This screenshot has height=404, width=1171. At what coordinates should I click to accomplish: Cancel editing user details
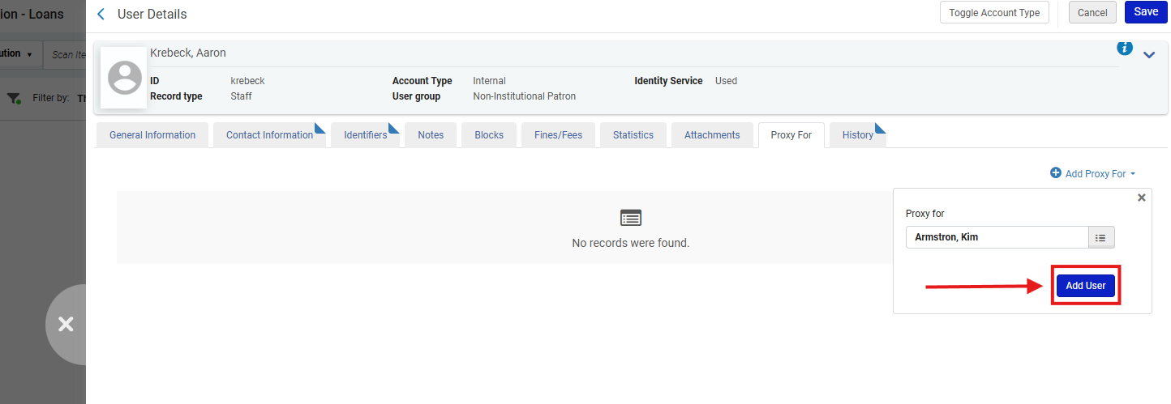point(1092,13)
